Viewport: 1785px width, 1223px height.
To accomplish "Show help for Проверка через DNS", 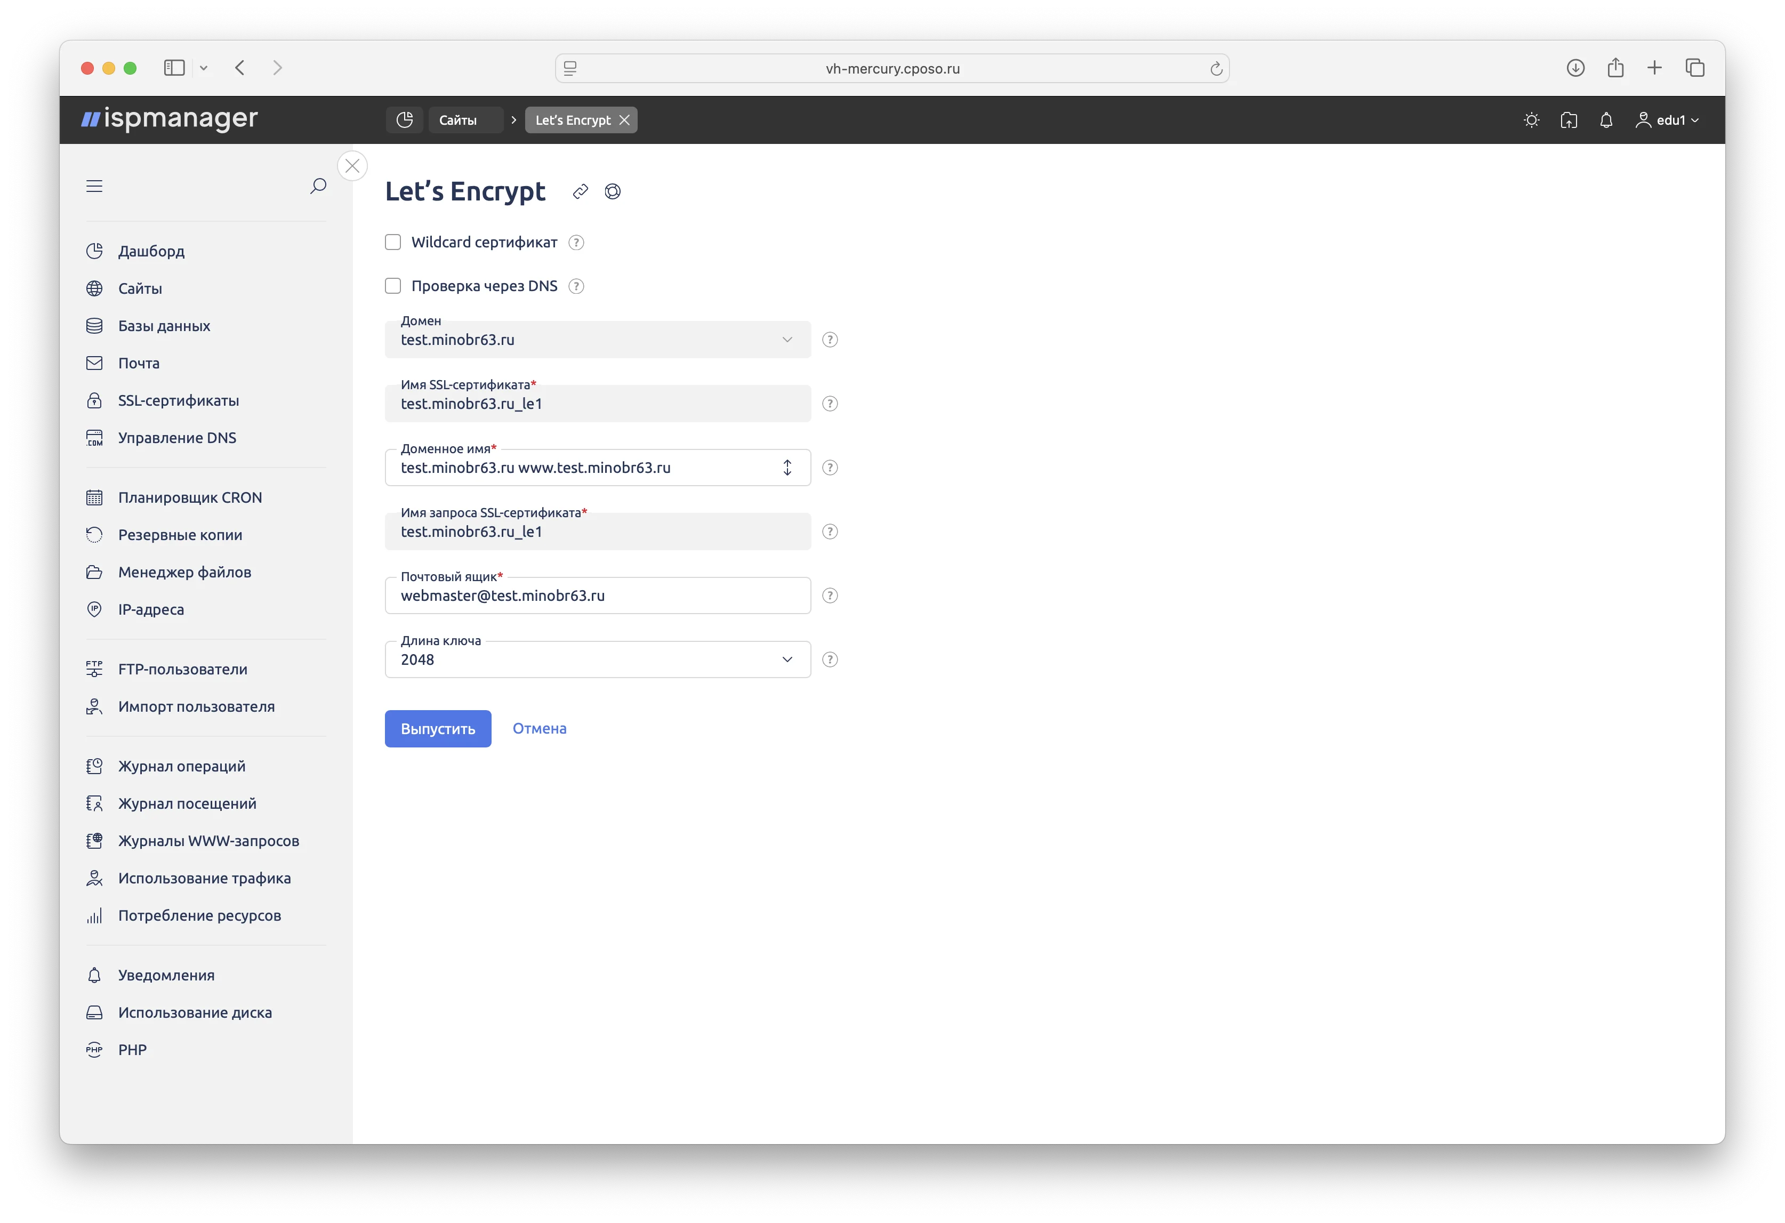I will click(576, 286).
